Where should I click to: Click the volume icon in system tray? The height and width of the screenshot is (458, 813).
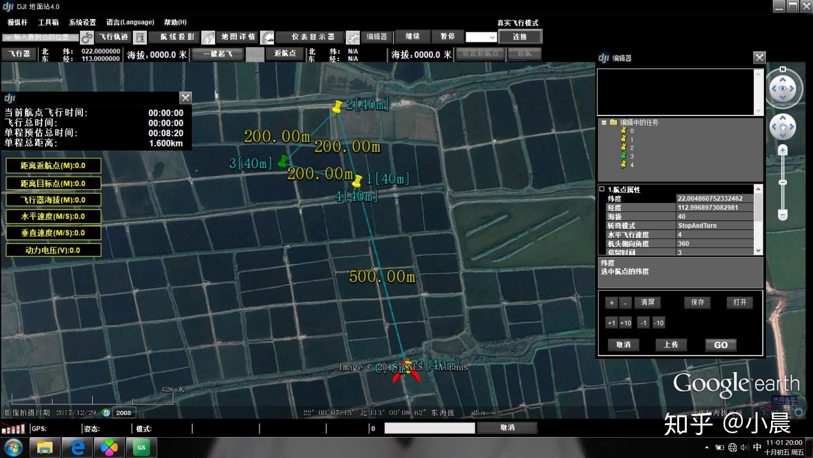point(745,447)
